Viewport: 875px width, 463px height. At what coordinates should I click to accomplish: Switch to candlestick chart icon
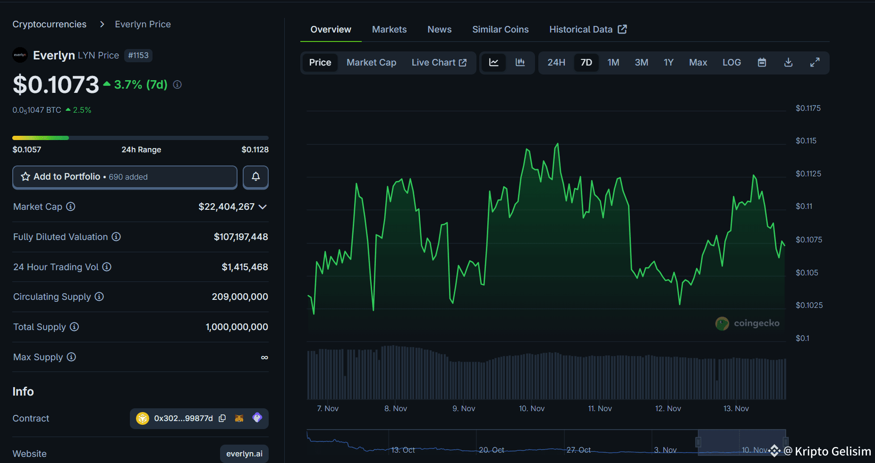coord(520,62)
